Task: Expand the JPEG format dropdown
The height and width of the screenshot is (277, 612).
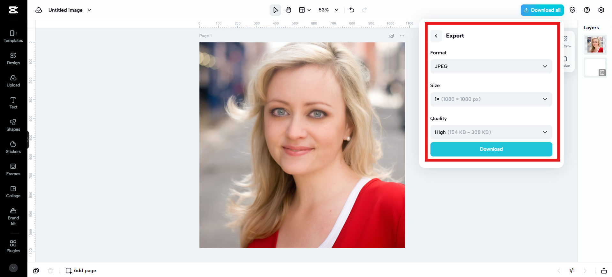Action: pyautogui.click(x=491, y=66)
